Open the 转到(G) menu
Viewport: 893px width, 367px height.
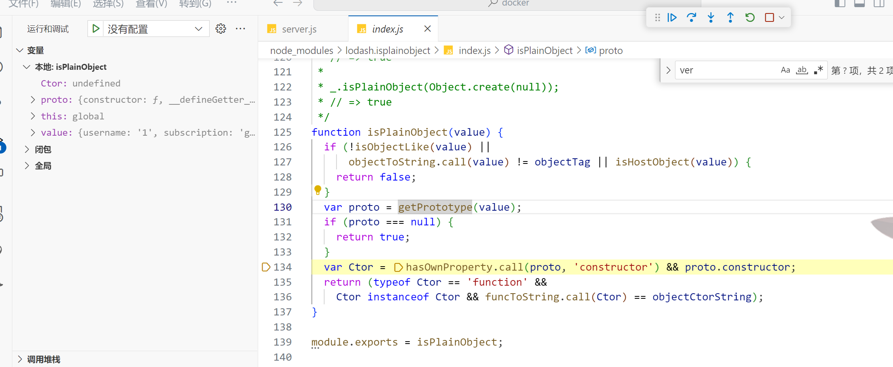pyautogui.click(x=195, y=4)
